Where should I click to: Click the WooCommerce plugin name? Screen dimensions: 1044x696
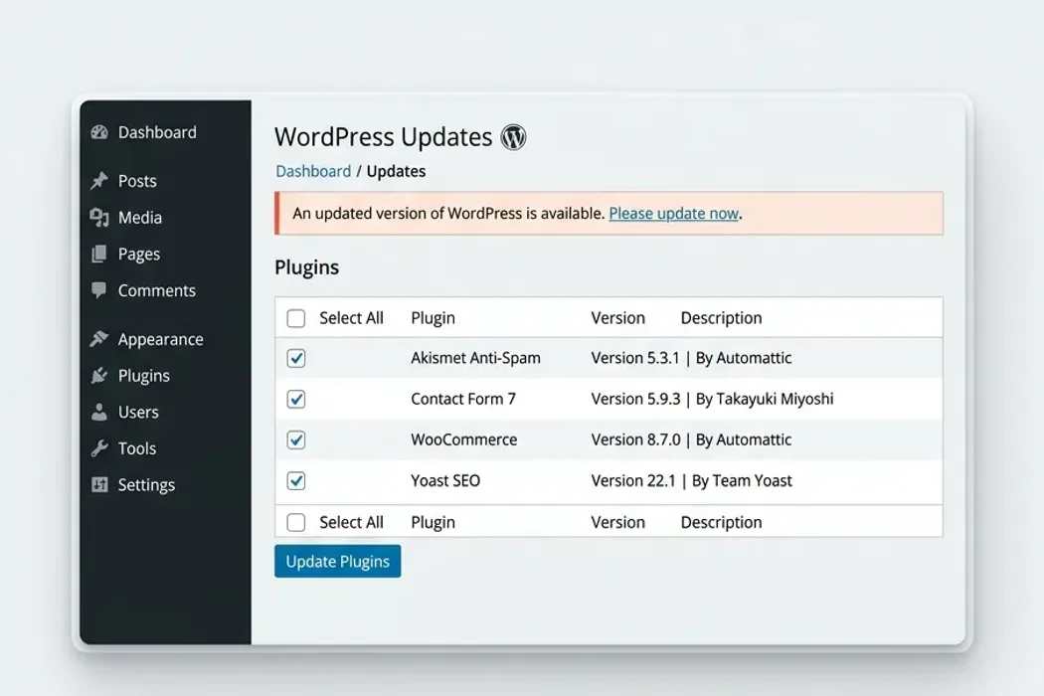pyautogui.click(x=464, y=439)
